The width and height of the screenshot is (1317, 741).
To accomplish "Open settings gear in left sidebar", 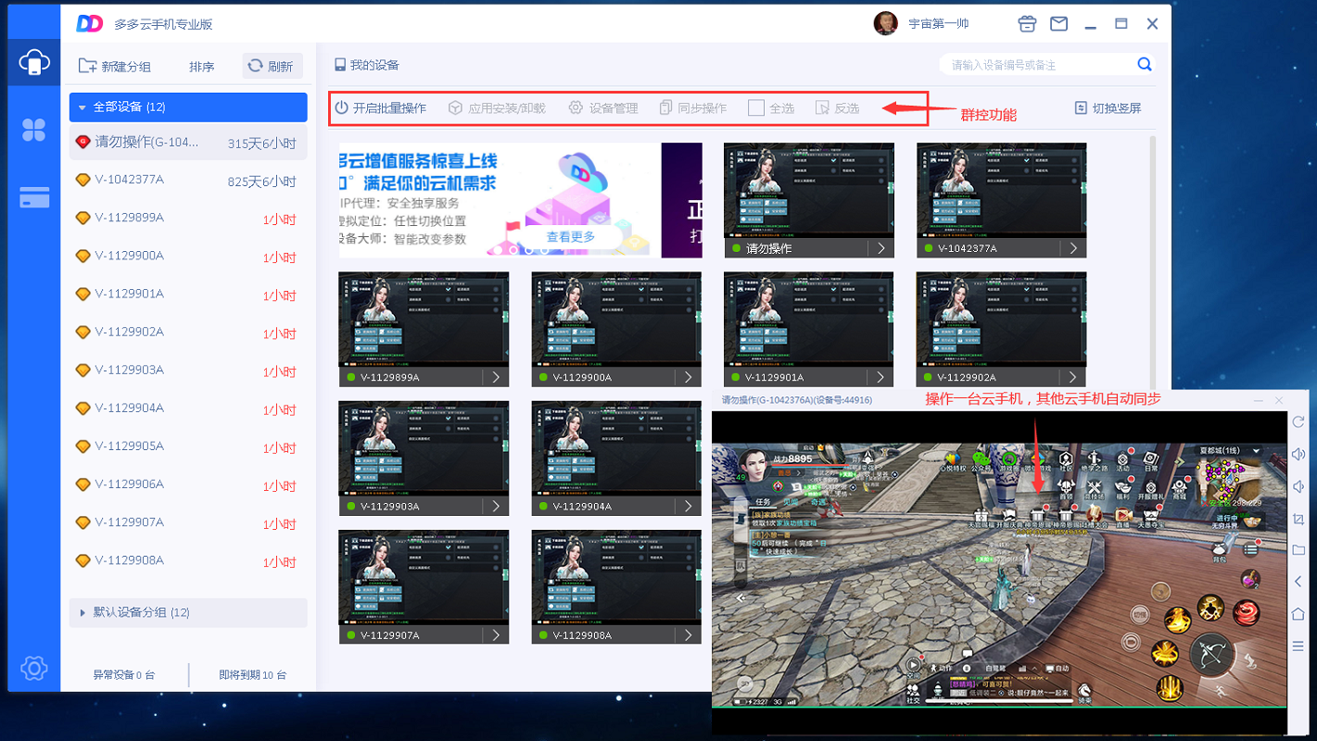I will click(x=34, y=667).
